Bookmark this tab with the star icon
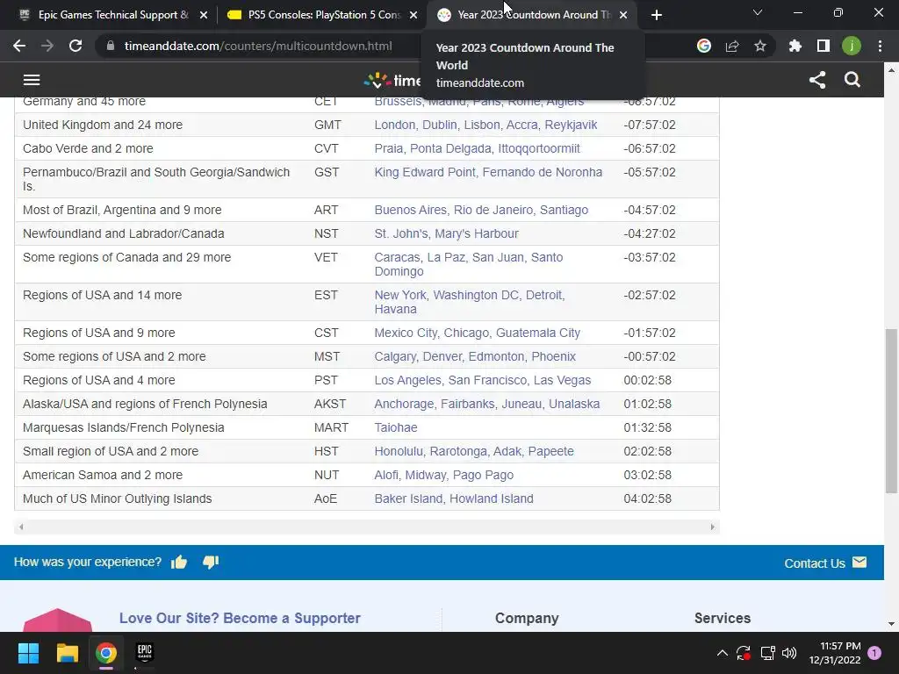The height and width of the screenshot is (674, 899). point(760,46)
